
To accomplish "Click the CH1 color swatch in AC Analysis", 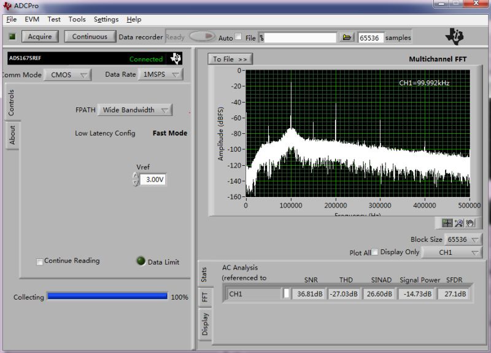I will [x=286, y=293].
